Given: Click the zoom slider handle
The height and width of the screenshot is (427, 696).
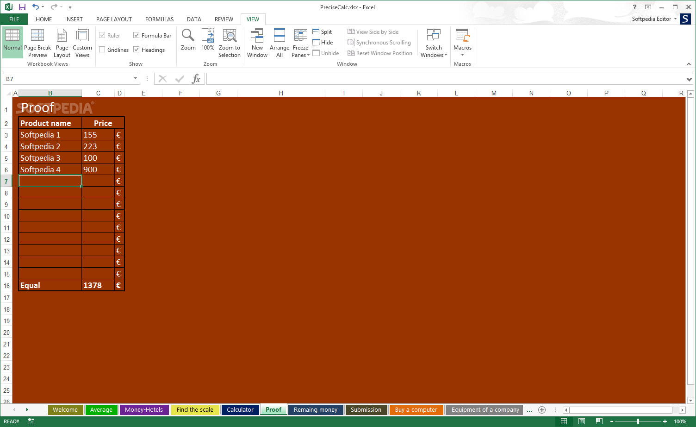Looking at the screenshot, I should [x=638, y=421].
